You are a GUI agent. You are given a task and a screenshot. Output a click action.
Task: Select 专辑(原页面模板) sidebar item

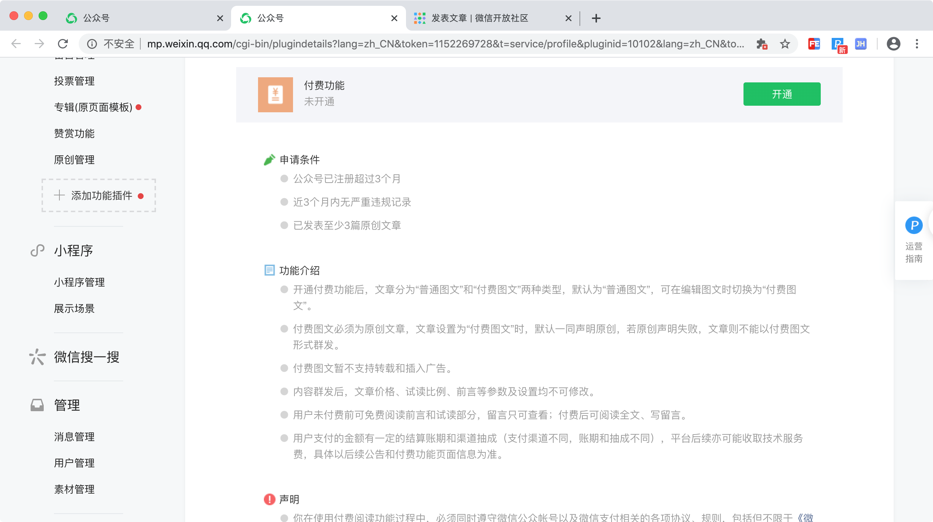[93, 107]
